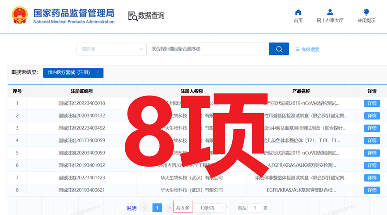
Task: Open 网上办事大厅 user icon
Action: [x=330, y=12]
